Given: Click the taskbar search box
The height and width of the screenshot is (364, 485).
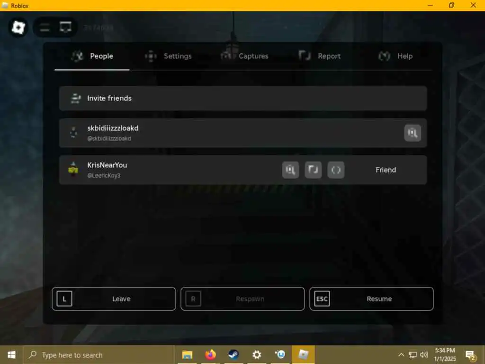Looking at the screenshot, I should coord(99,355).
